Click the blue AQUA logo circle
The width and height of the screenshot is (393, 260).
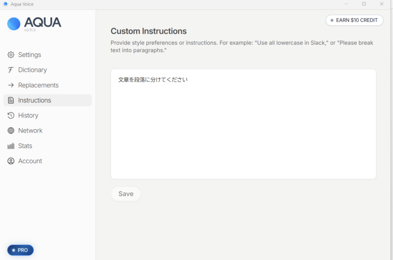tap(14, 24)
